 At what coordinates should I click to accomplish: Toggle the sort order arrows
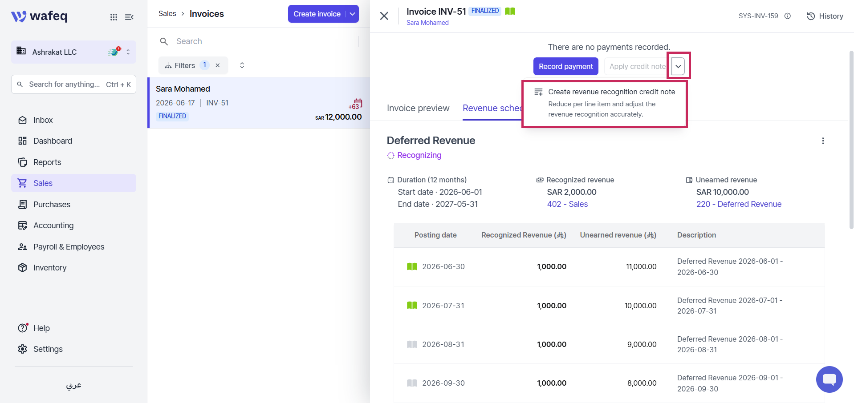click(242, 65)
